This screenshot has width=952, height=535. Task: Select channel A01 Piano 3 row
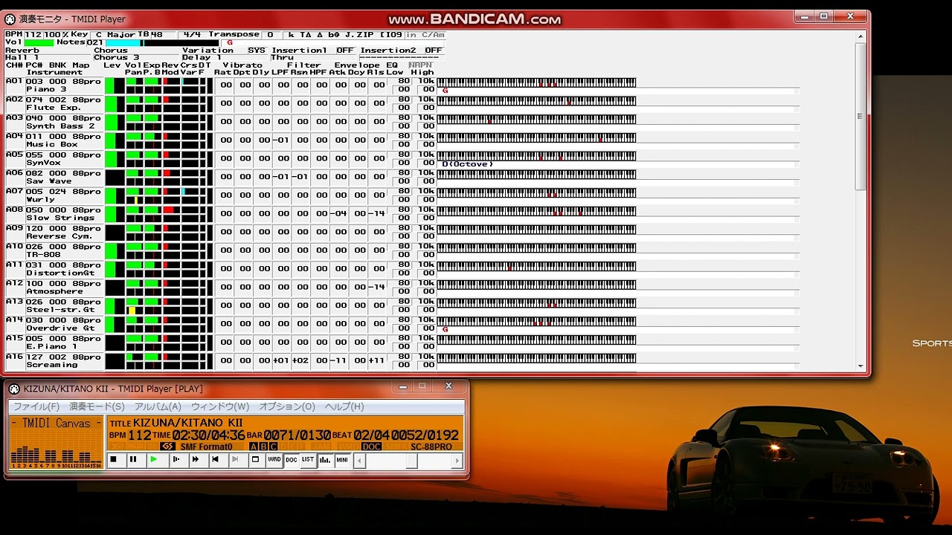[54, 85]
